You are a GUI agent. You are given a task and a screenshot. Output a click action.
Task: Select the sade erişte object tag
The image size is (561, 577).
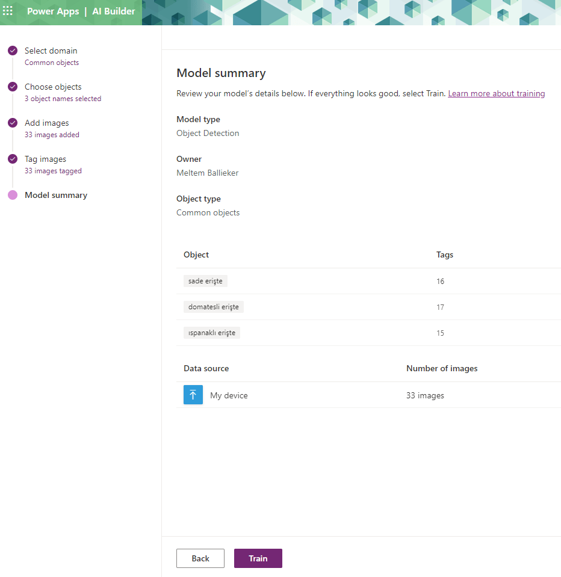(205, 281)
